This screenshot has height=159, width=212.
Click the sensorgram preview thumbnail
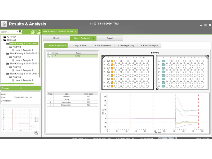[21, 120]
